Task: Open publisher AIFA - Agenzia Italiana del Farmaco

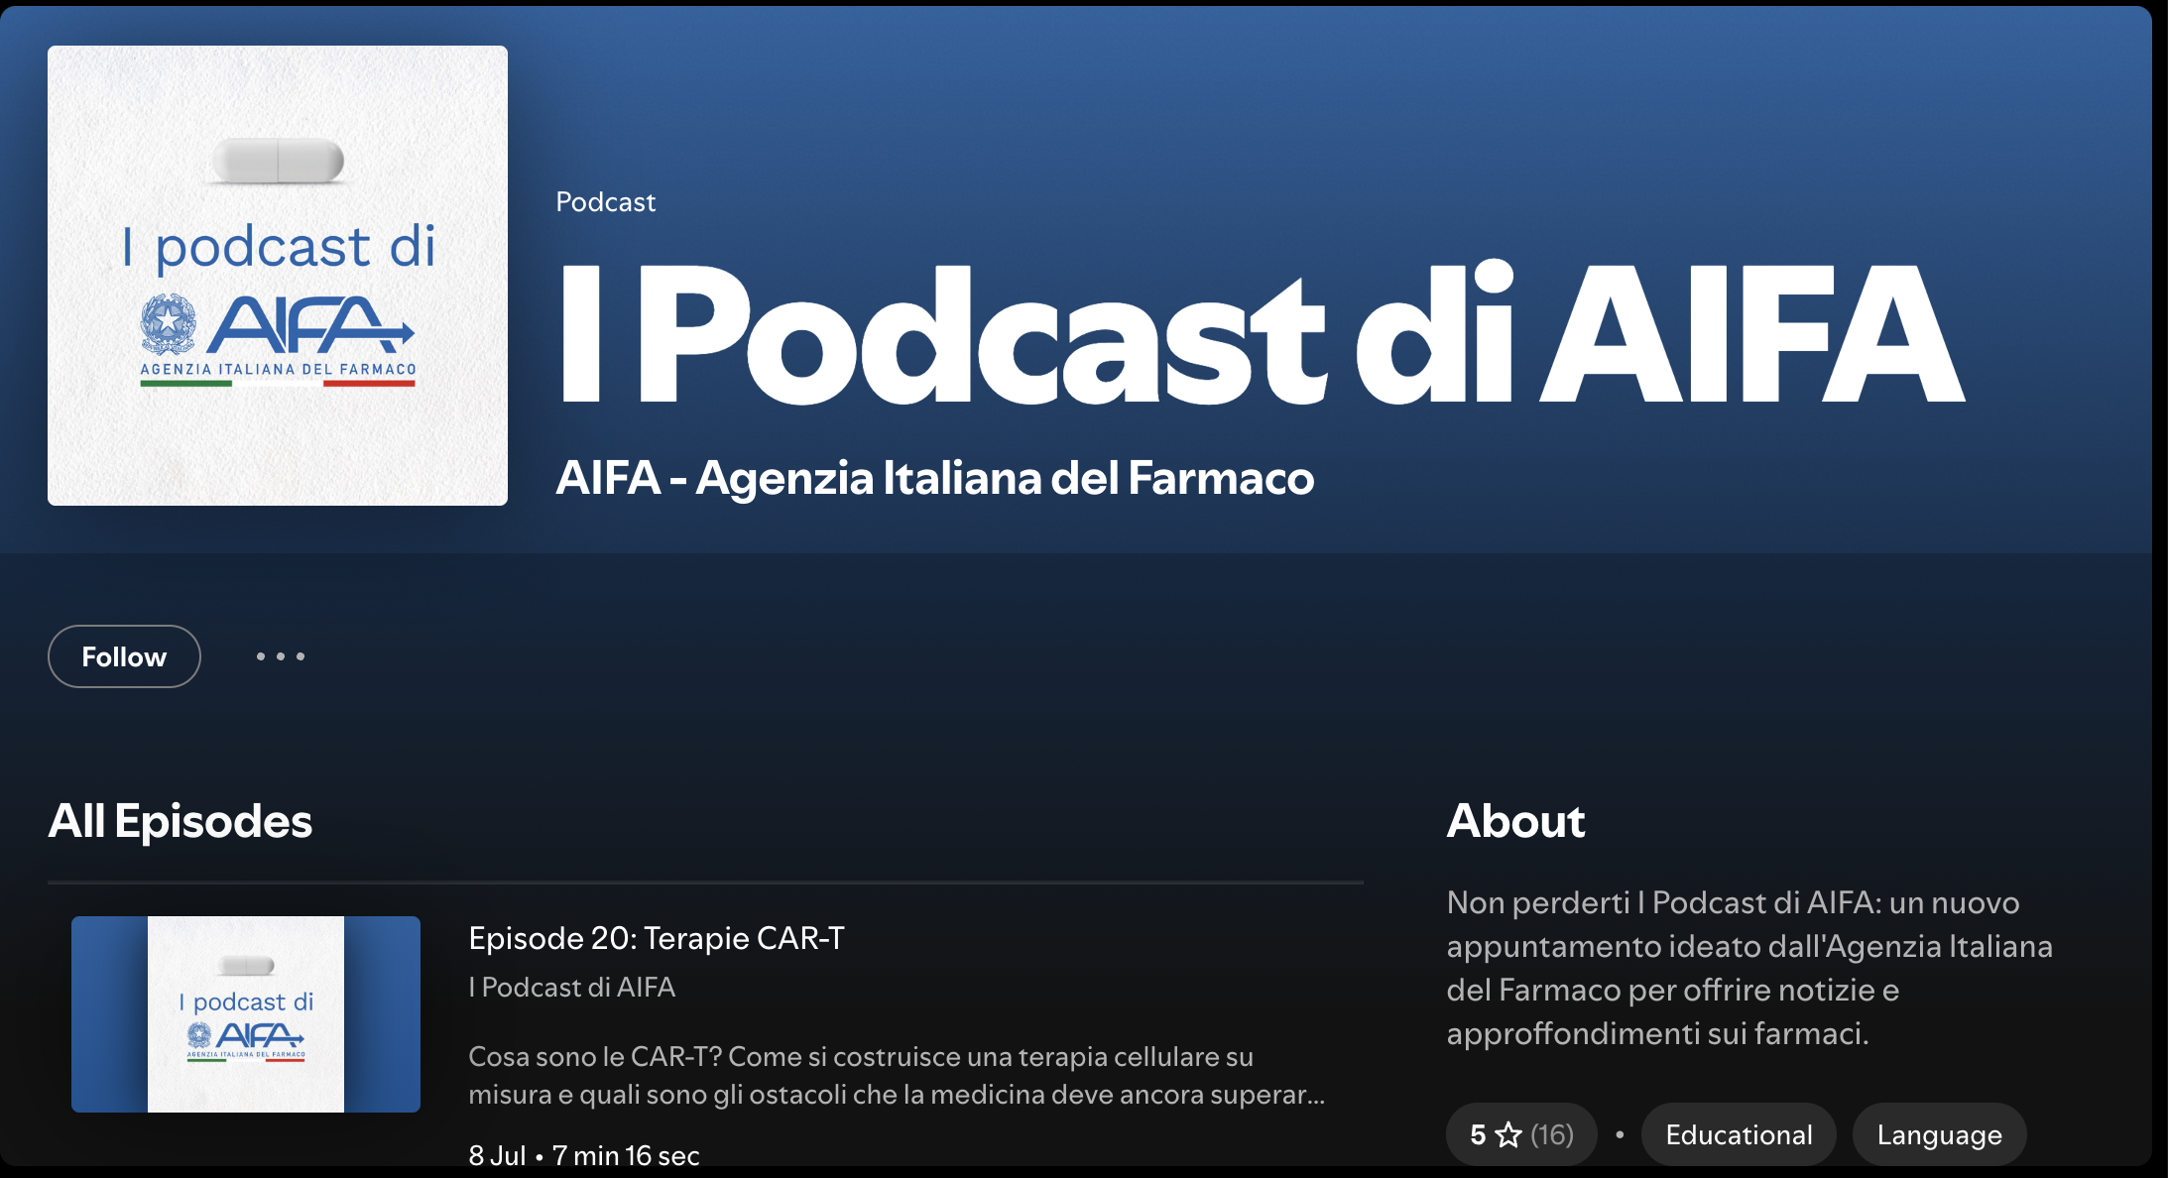Action: click(x=935, y=478)
